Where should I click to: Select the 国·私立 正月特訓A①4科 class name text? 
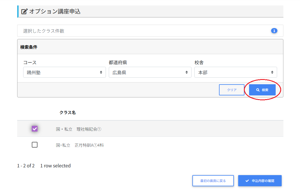(80, 145)
